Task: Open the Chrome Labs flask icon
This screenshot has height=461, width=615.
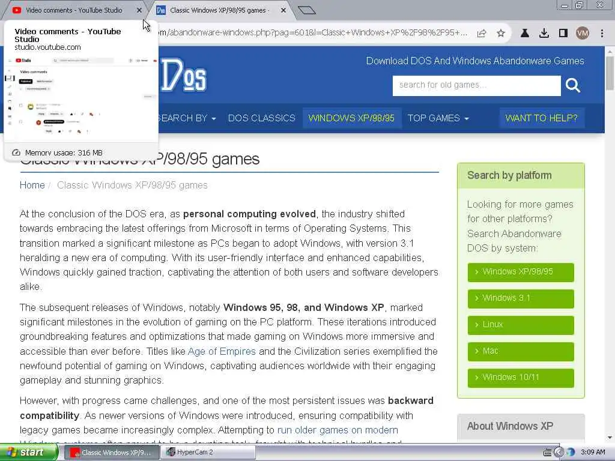Action: [x=524, y=34]
